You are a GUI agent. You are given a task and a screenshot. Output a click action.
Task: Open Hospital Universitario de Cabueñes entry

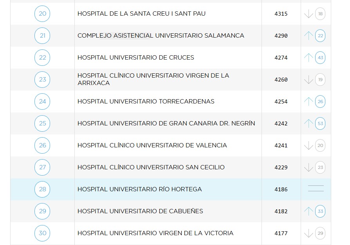(140, 211)
